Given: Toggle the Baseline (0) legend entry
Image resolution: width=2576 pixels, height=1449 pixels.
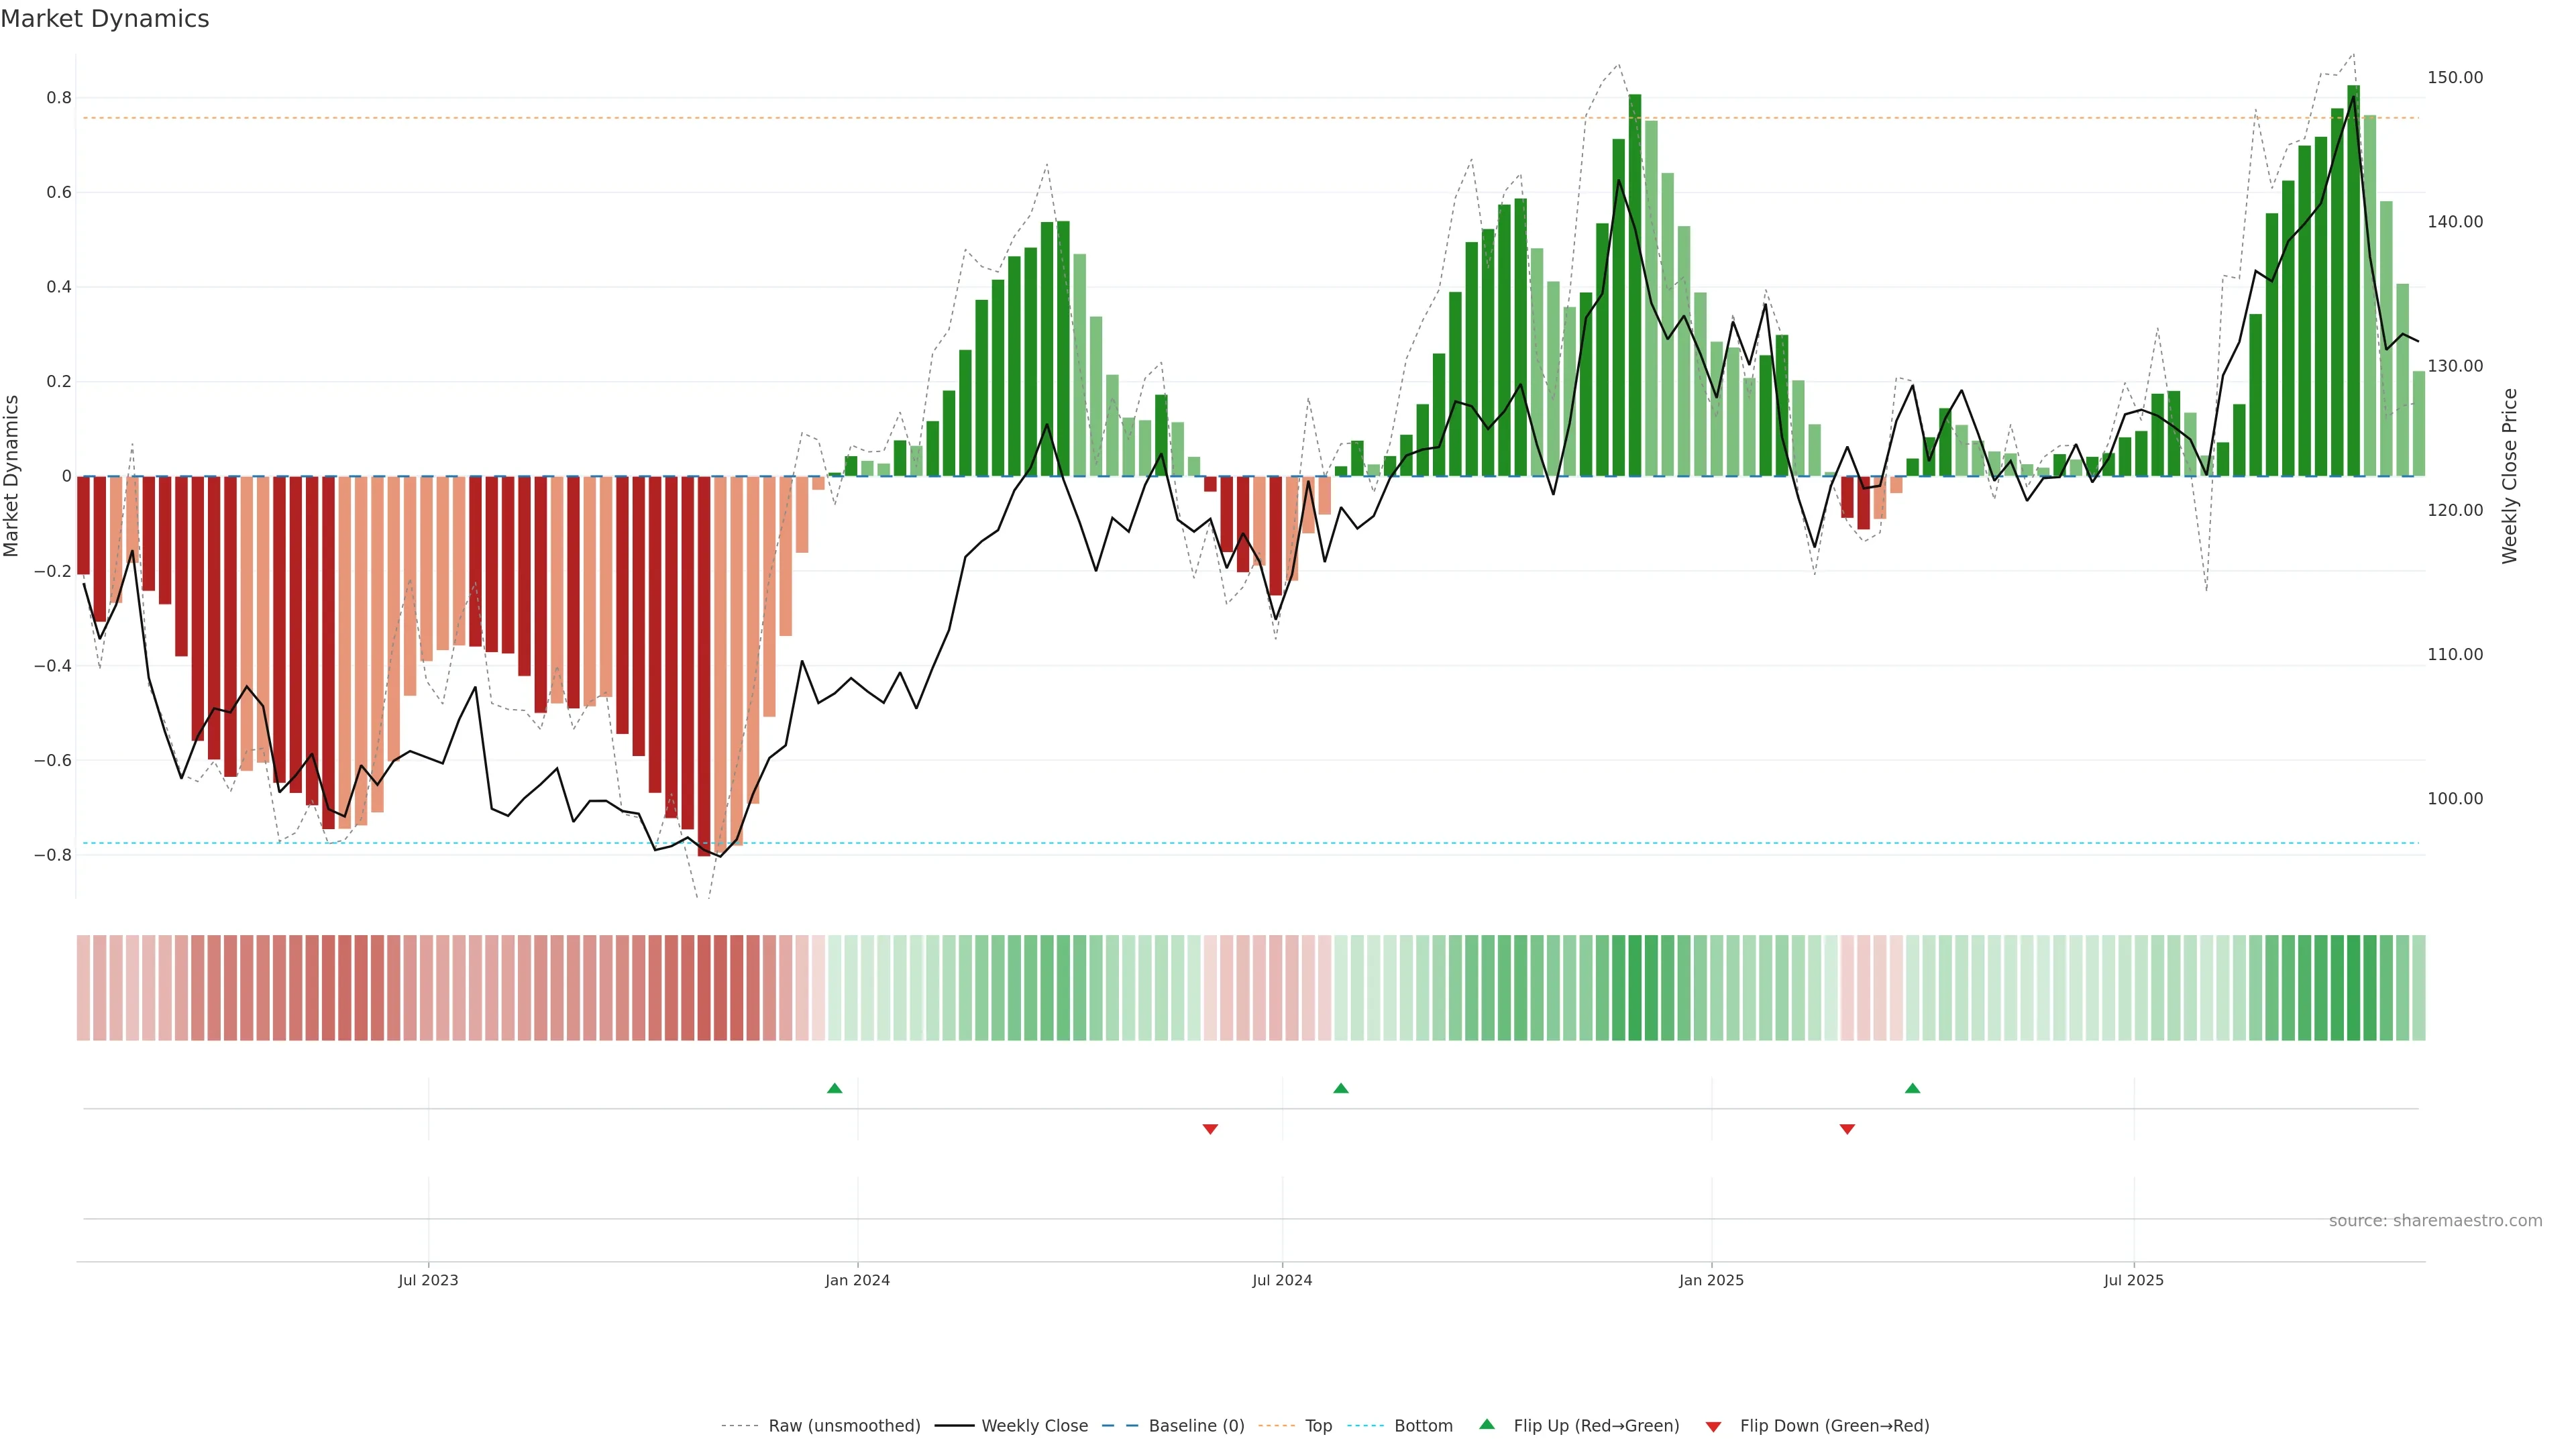Looking at the screenshot, I should click(x=1196, y=1426).
